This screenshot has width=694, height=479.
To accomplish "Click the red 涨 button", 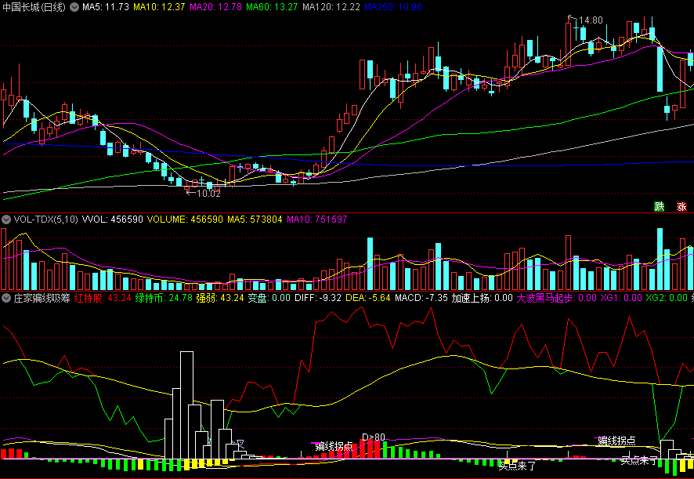I will tap(681, 206).
